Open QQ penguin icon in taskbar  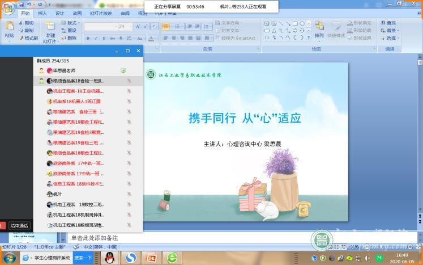[108, 258]
